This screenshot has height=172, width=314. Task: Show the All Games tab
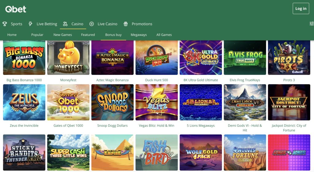(x=164, y=35)
